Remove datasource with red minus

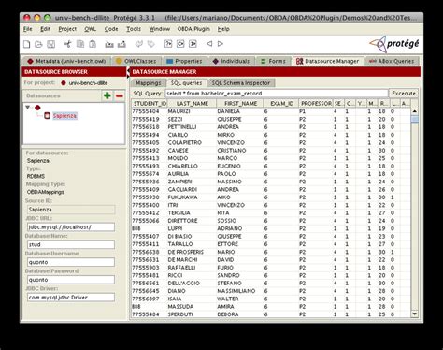tap(120, 95)
